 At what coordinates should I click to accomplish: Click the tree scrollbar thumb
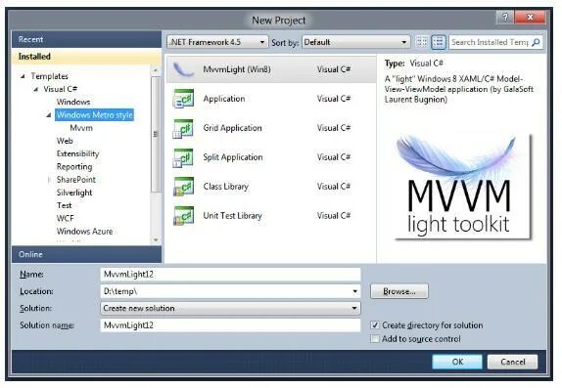156,134
